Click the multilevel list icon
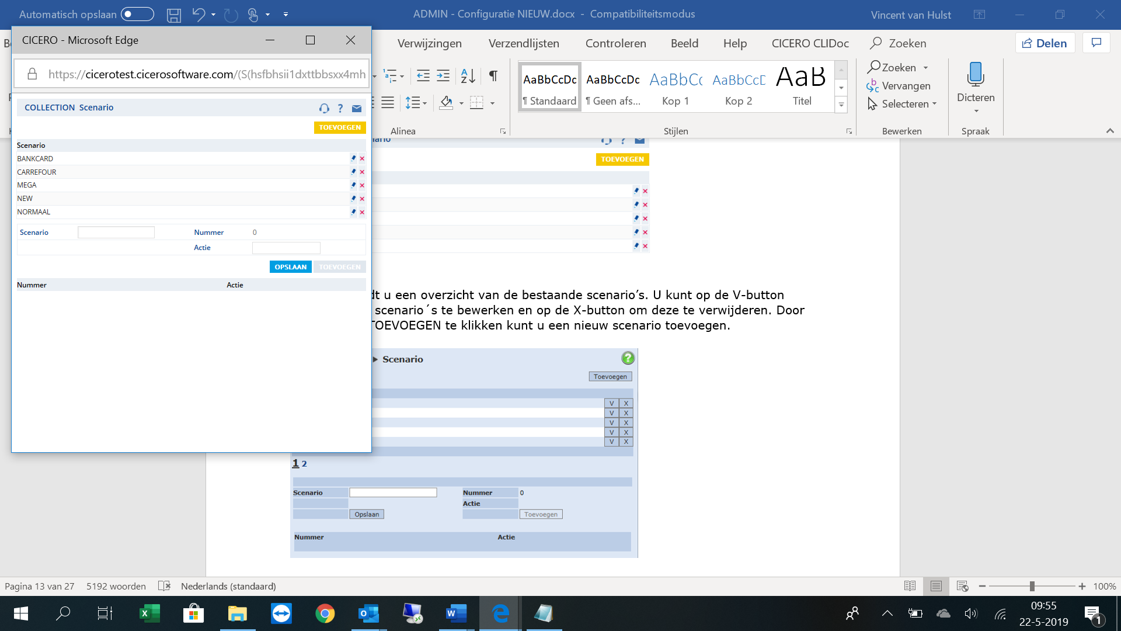Image resolution: width=1121 pixels, height=631 pixels. coord(390,75)
